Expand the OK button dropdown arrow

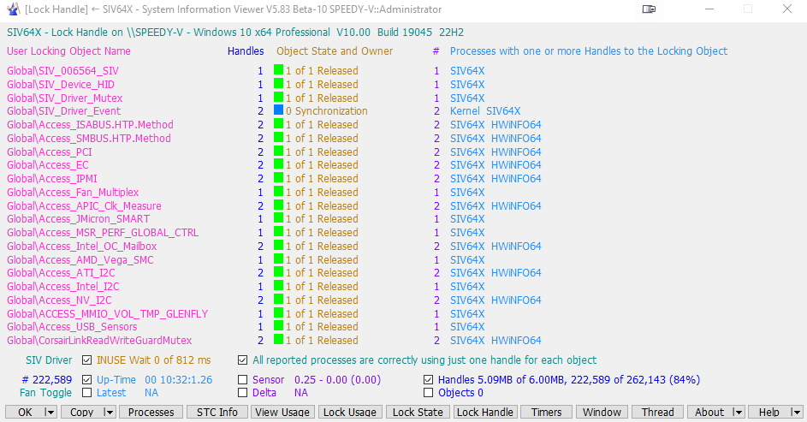point(50,413)
